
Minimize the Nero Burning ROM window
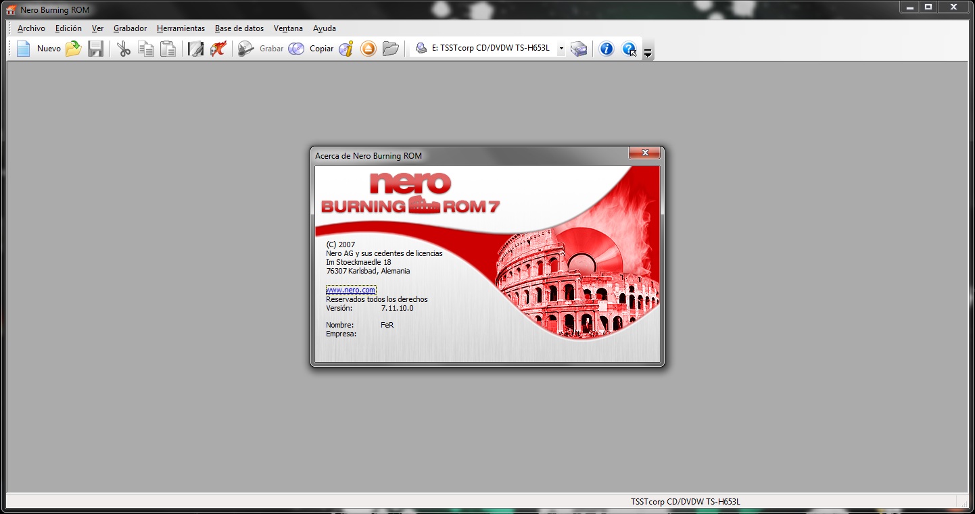tap(909, 7)
